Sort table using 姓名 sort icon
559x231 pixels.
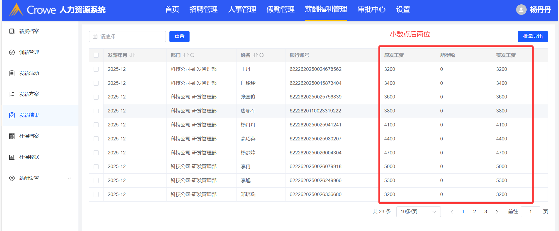[255, 55]
